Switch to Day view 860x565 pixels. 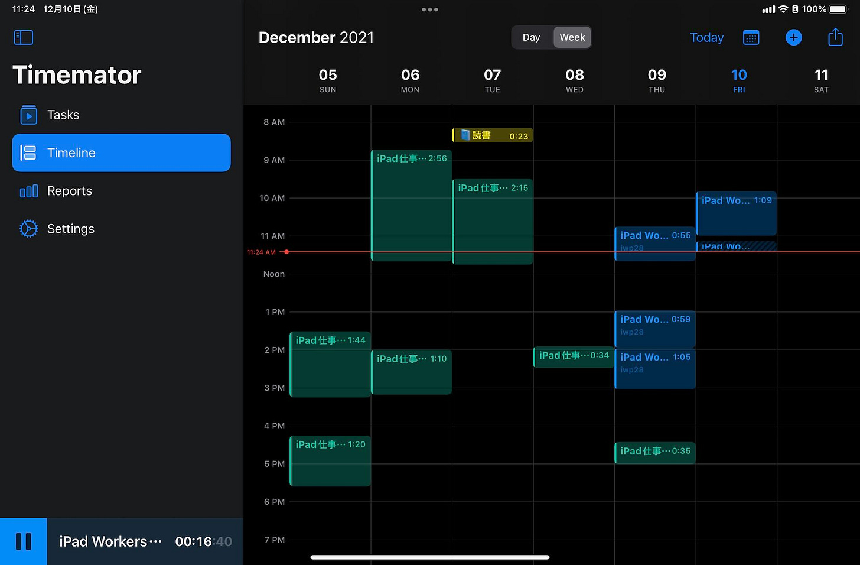[532, 37]
